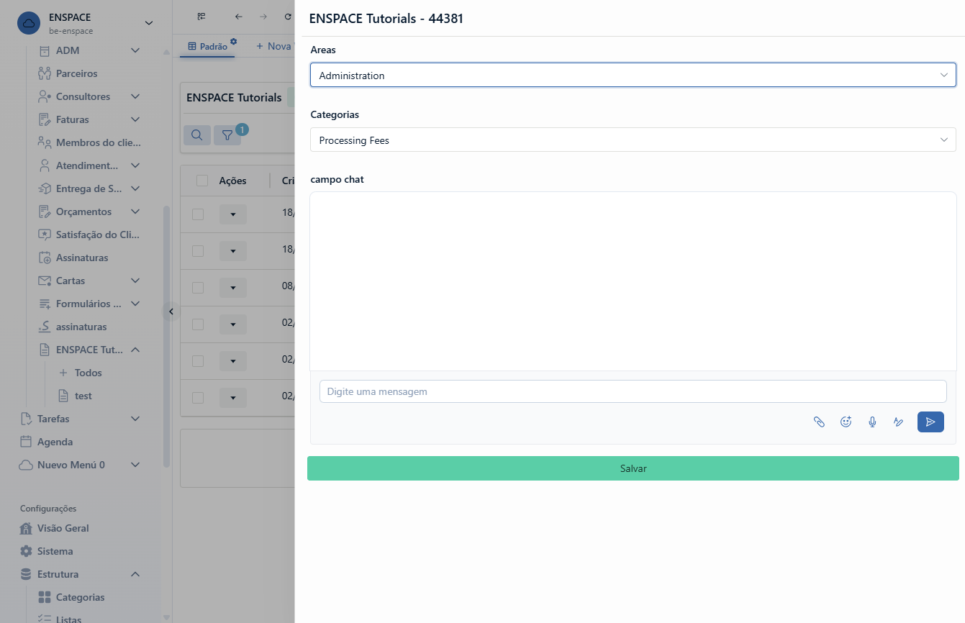The width and height of the screenshot is (965, 623).
Task: Click the Visão Geral house icon
Action: click(26, 528)
